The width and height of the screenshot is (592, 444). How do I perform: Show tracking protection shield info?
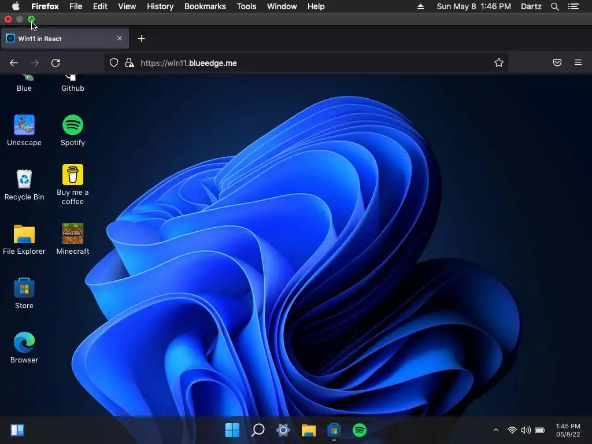(x=114, y=62)
